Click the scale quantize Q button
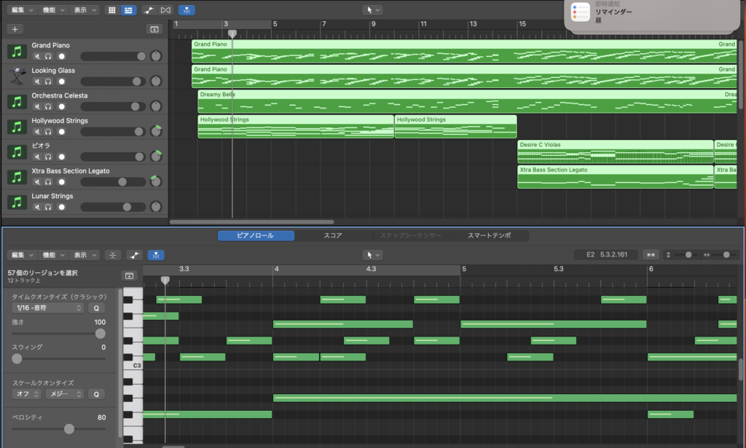The image size is (746, 448). coord(96,394)
